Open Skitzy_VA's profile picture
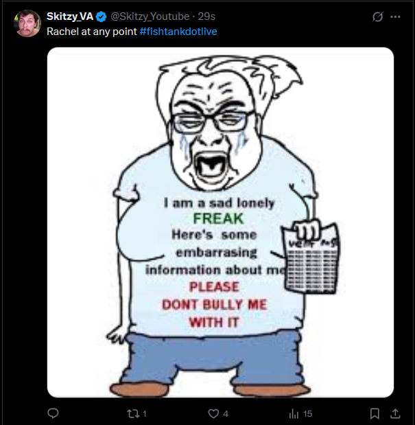415x425 pixels. [27, 23]
